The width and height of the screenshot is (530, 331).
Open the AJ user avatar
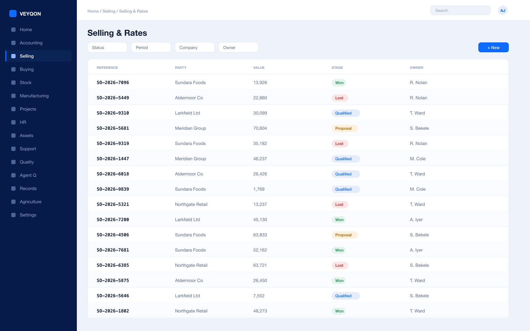(x=503, y=10)
